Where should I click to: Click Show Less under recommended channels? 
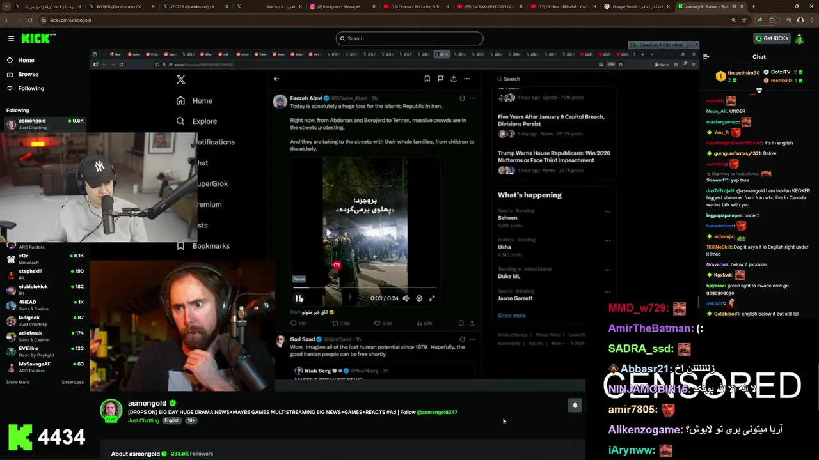(72, 382)
